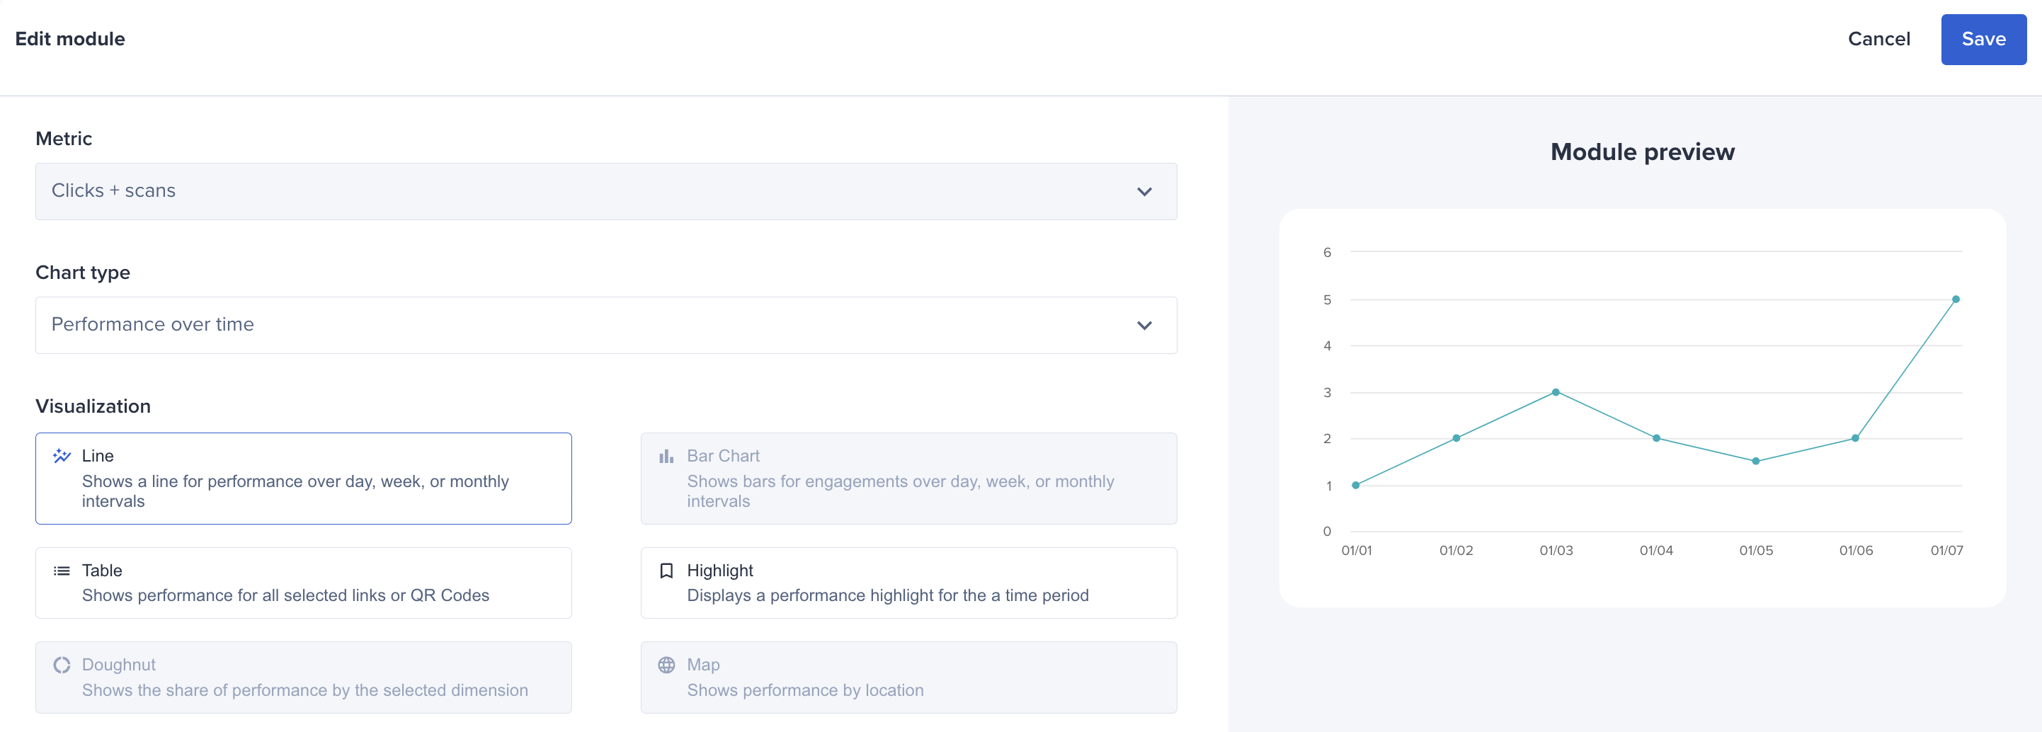Click the Highlight bookmark icon
Image resolution: width=2042 pixels, height=732 pixels.
[667, 571]
